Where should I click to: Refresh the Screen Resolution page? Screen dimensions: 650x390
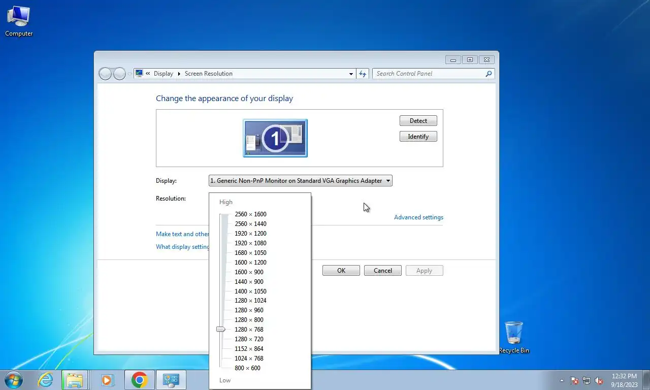point(363,74)
